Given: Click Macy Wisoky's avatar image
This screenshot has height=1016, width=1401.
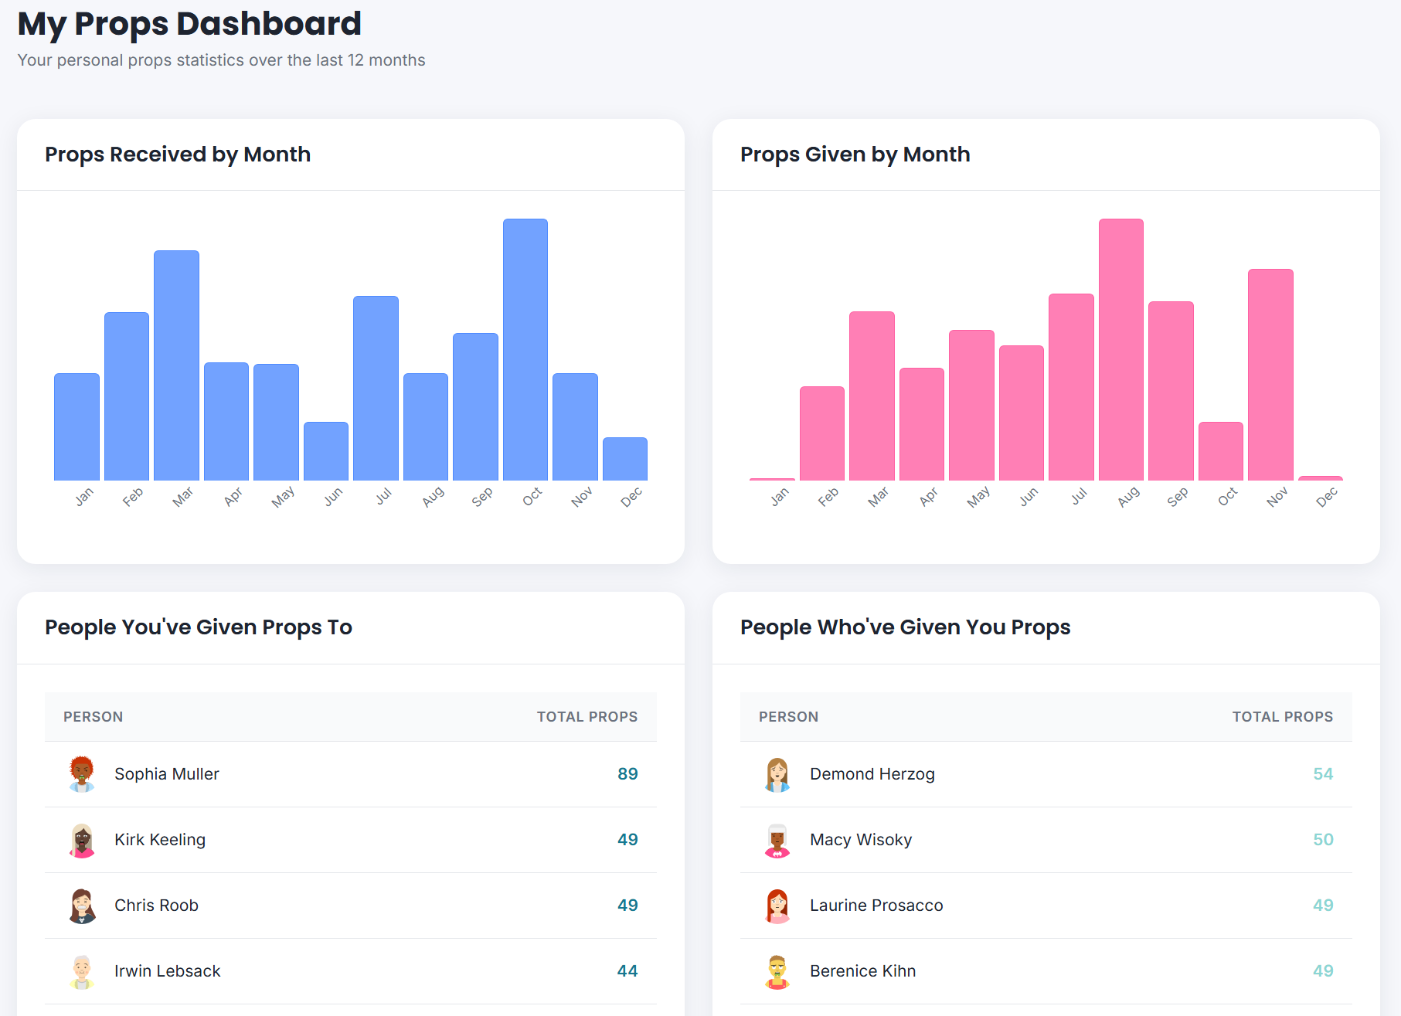Looking at the screenshot, I should pos(777,839).
